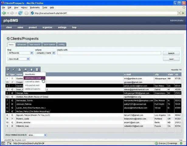Click the new record plus icon
The width and height of the screenshot is (187, 146).
pyautogui.click(x=8, y=69)
